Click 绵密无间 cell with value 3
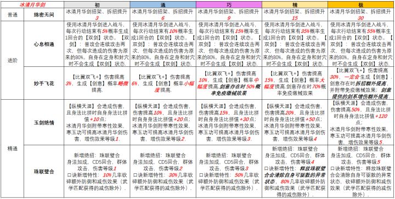The height and width of the screenshot is (199, 395). click(97, 15)
